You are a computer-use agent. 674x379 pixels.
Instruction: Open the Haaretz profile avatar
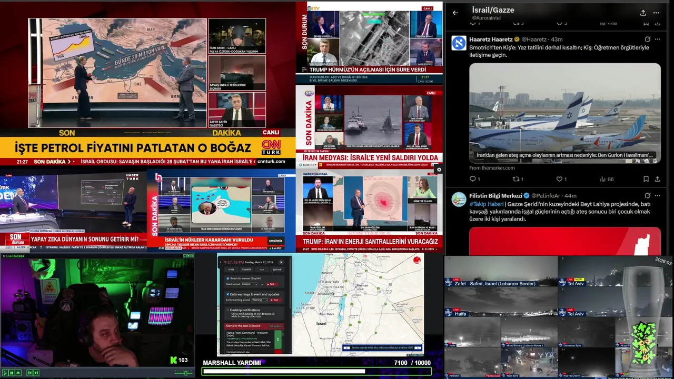point(459,43)
